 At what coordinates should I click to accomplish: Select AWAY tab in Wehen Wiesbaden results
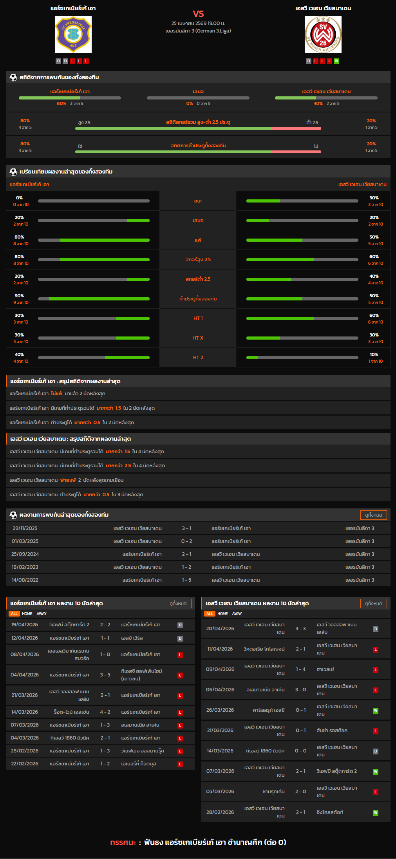tap(237, 614)
